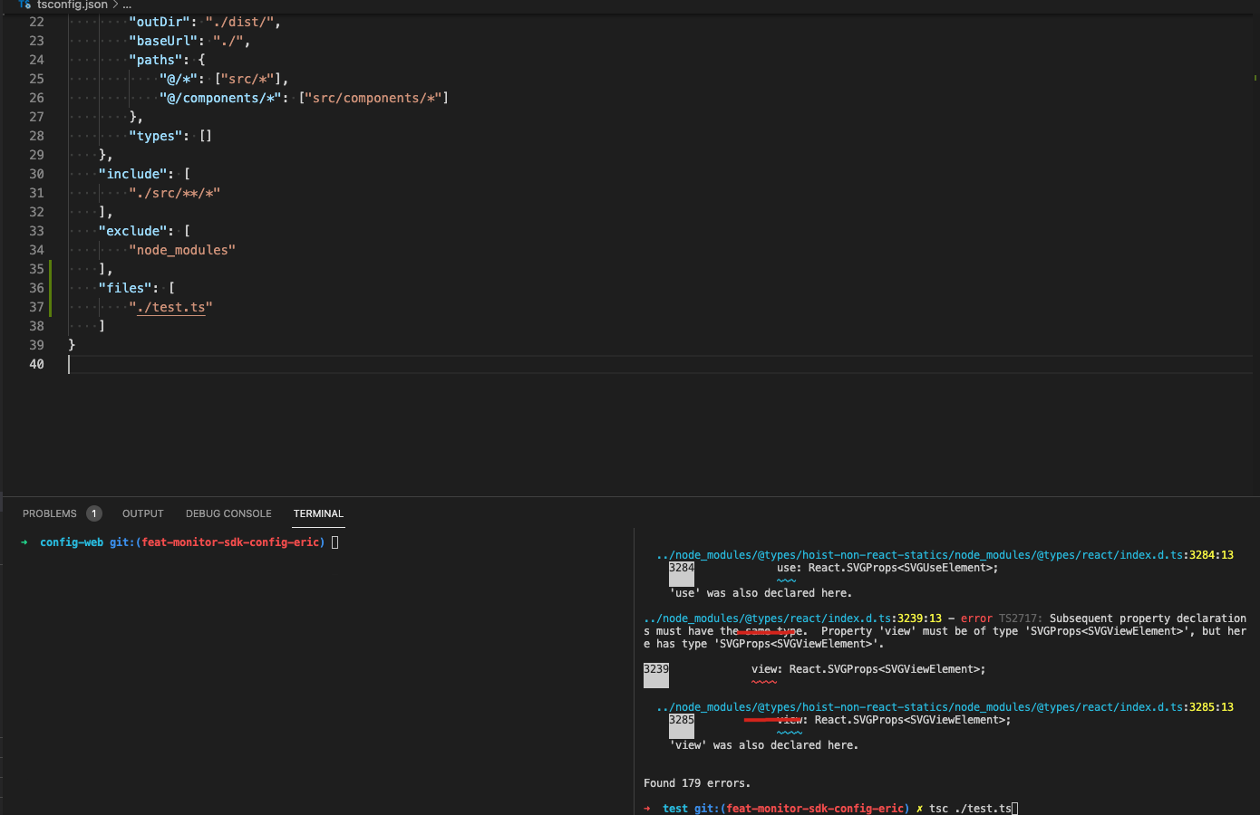Switch to the OUTPUT tab

click(142, 513)
